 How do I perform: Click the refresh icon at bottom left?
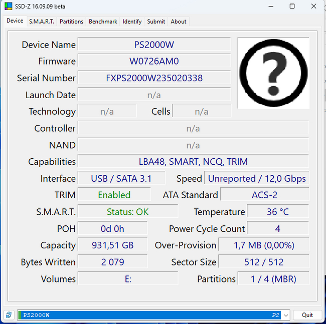click(x=9, y=315)
